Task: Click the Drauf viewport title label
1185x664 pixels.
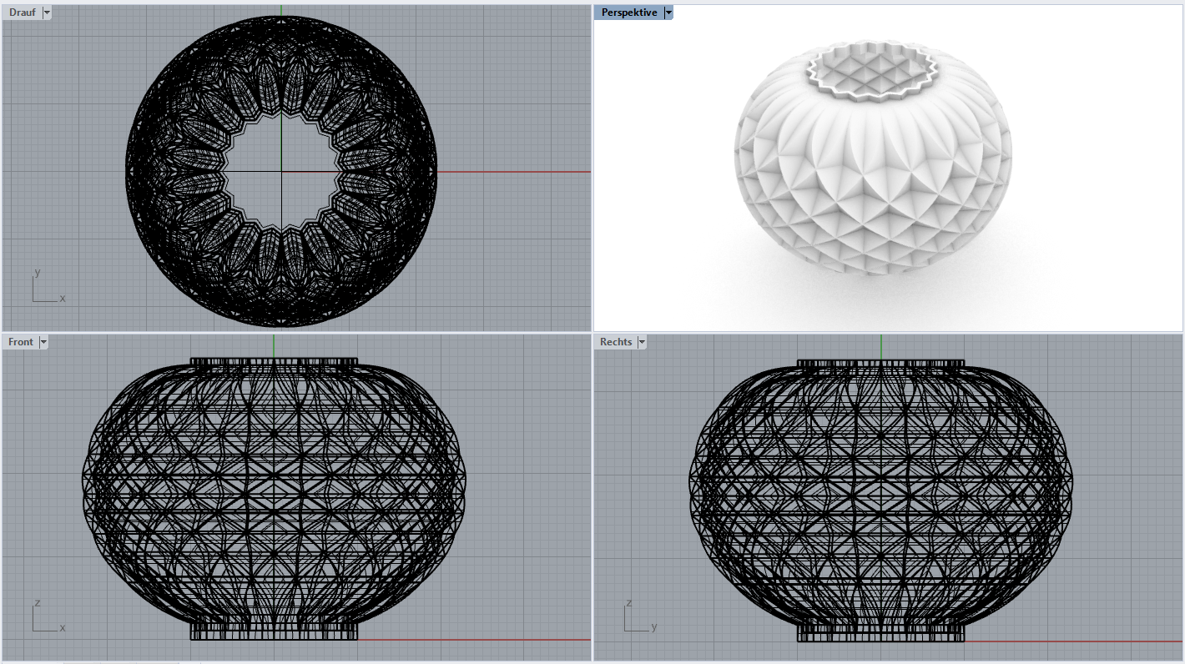Action: [x=22, y=13]
